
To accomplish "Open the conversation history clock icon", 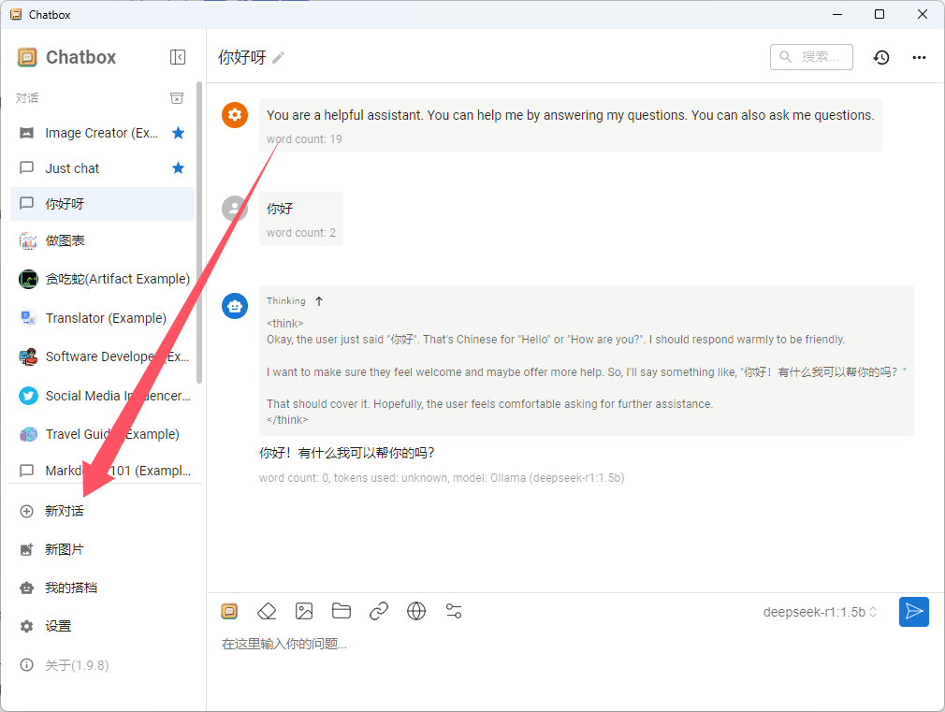I will [881, 57].
